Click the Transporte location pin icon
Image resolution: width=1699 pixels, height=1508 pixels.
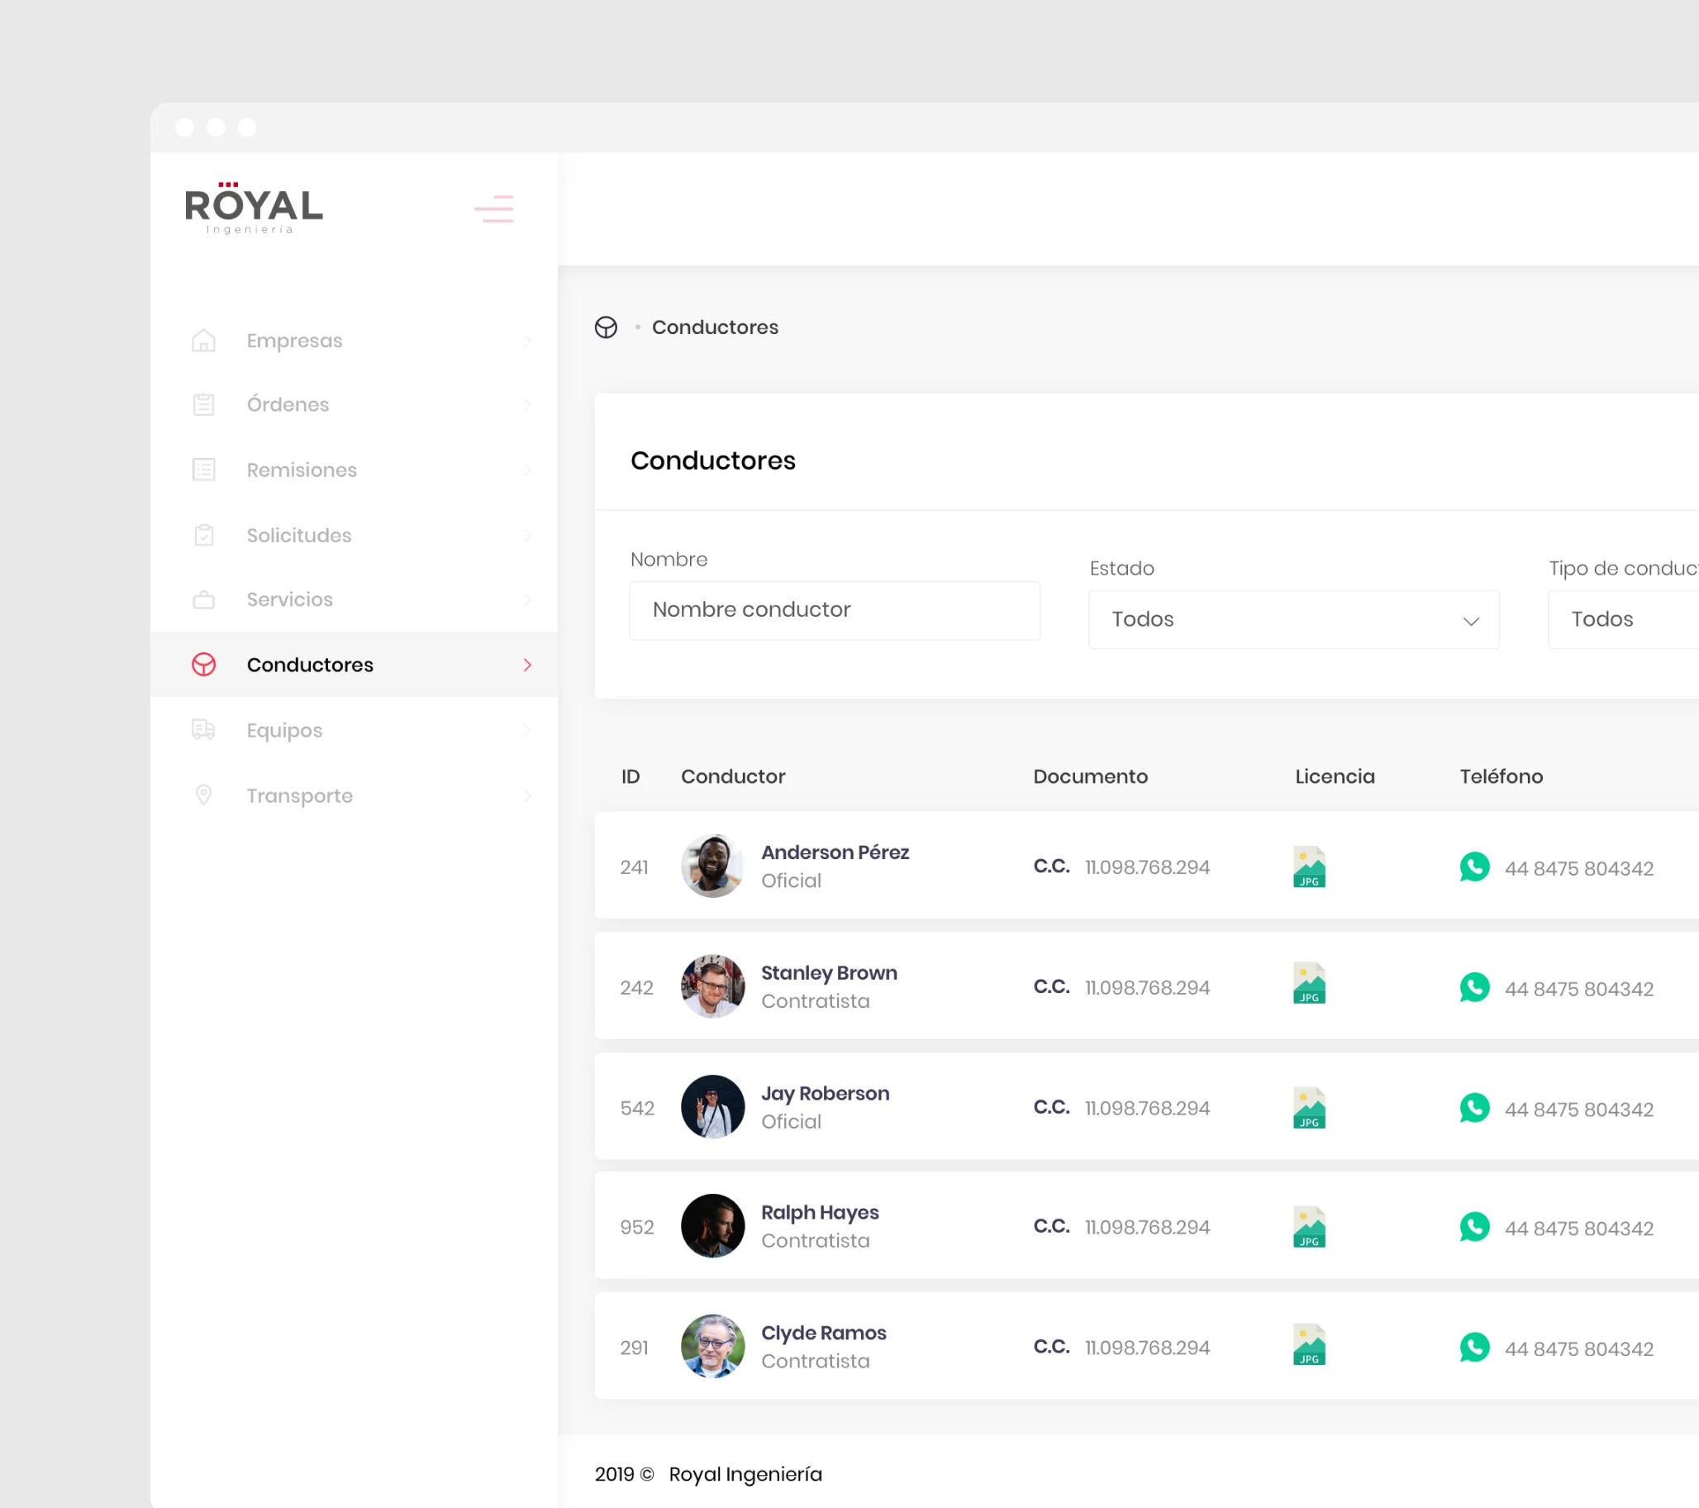(x=203, y=795)
